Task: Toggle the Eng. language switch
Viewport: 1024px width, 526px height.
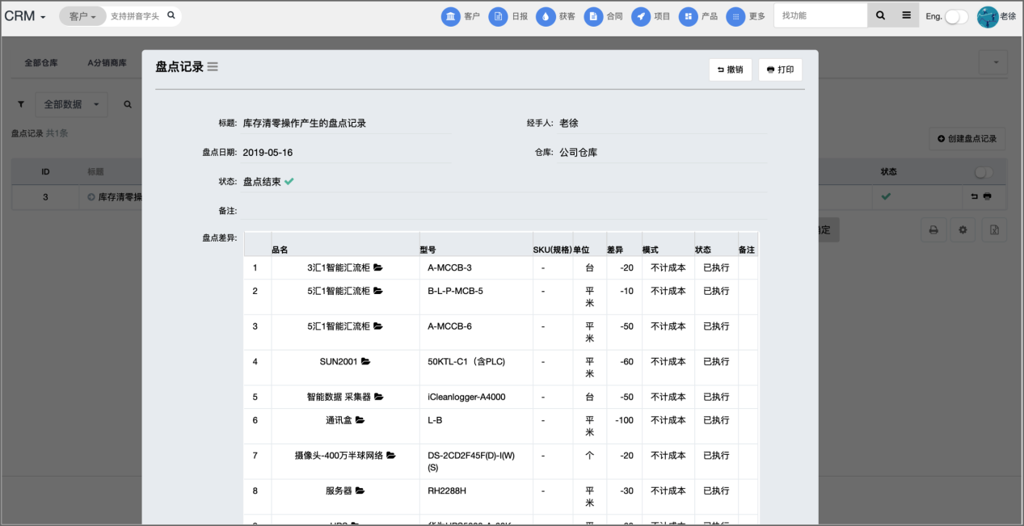Action: coord(956,16)
